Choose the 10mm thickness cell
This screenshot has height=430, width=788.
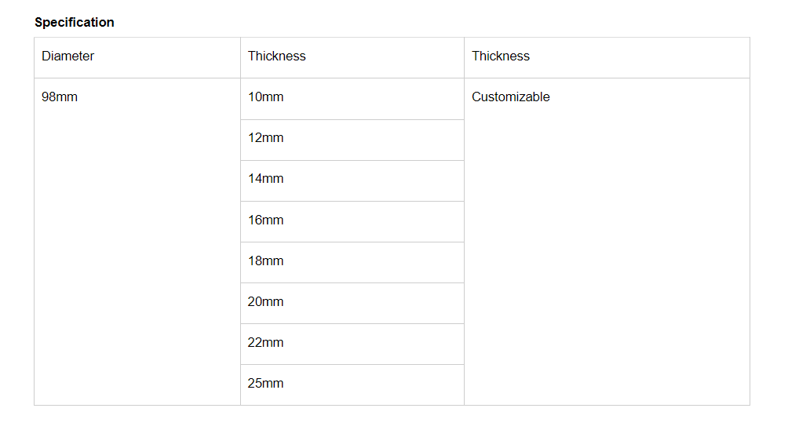(x=266, y=97)
